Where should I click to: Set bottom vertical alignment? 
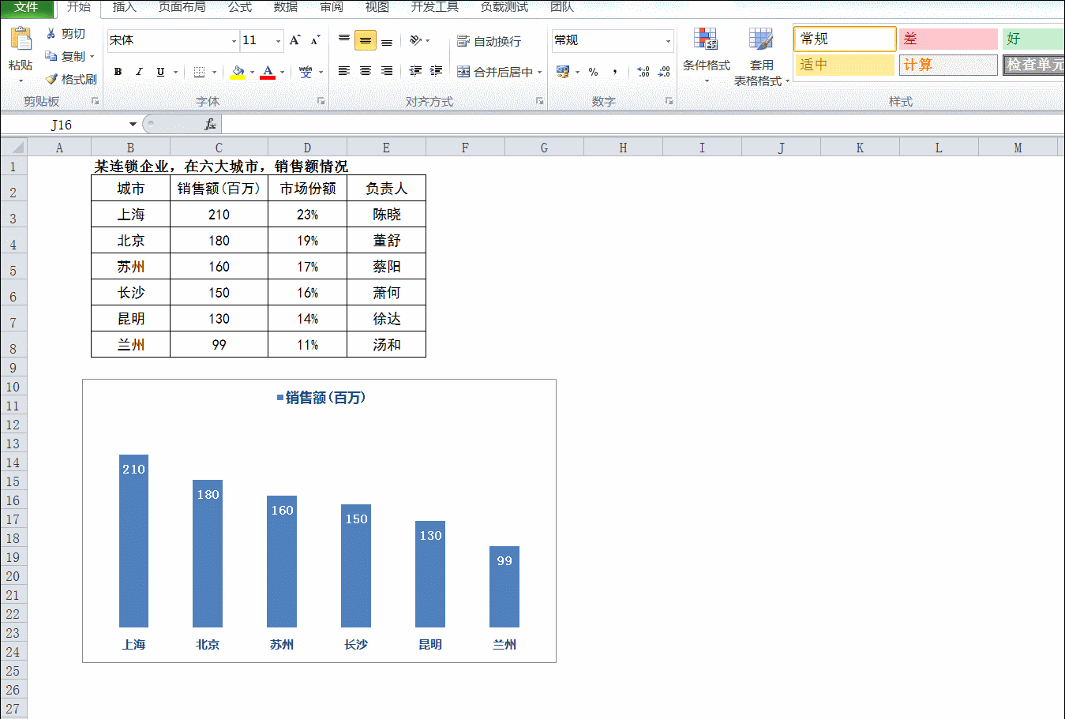pos(387,40)
